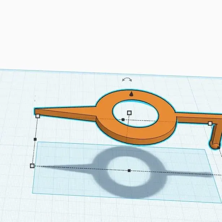Screen dimensions: 222x222
Task: Select the black cone lift handle on the ring
Action: pos(131,94)
